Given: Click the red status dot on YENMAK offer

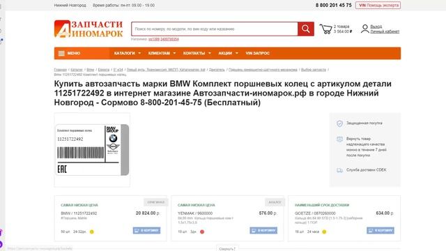Looking at the screenshot, I should [x=202, y=231].
